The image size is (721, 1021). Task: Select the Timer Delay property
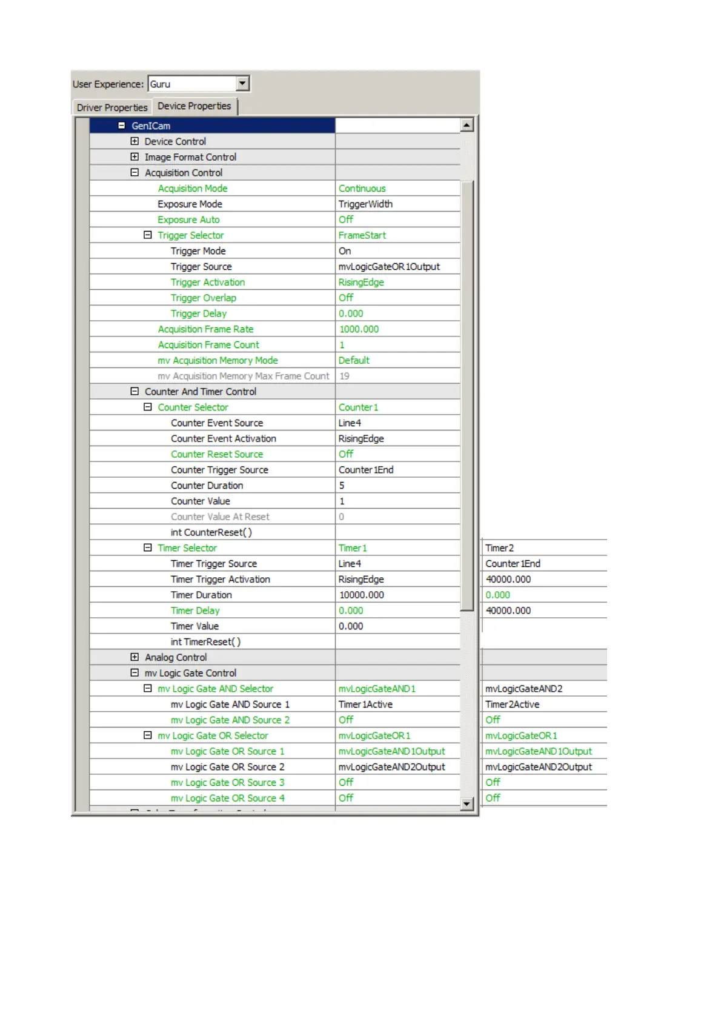[195, 611]
